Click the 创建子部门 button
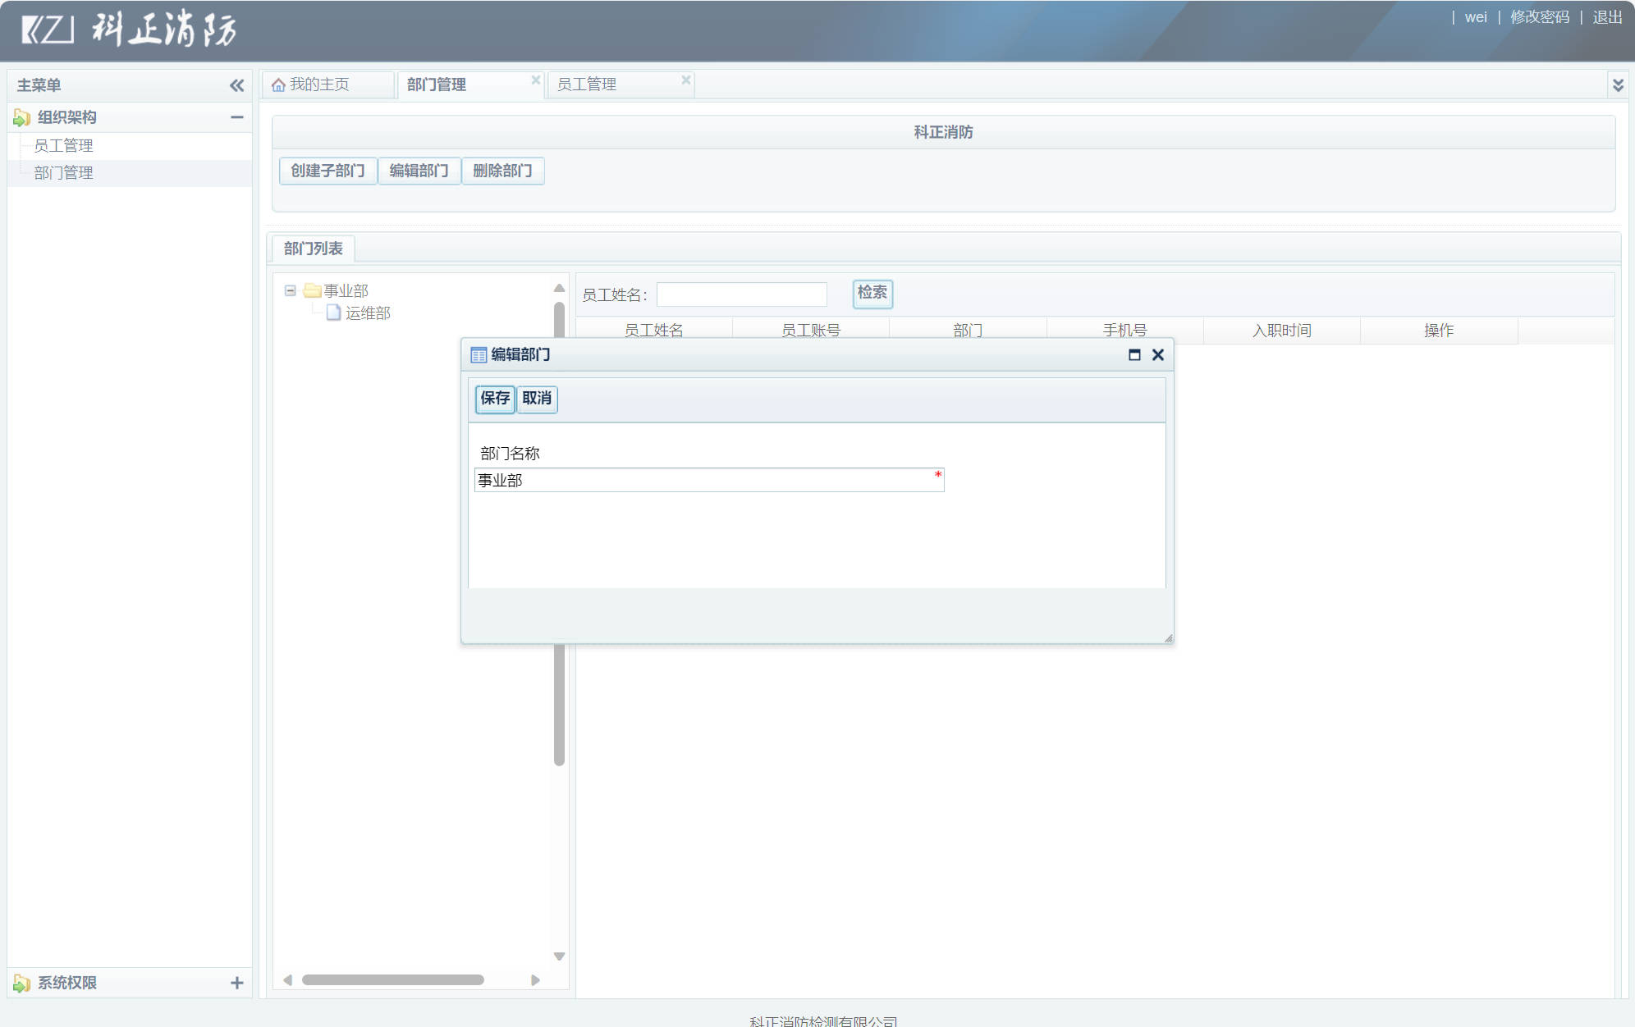The width and height of the screenshot is (1635, 1027). pyautogui.click(x=327, y=171)
